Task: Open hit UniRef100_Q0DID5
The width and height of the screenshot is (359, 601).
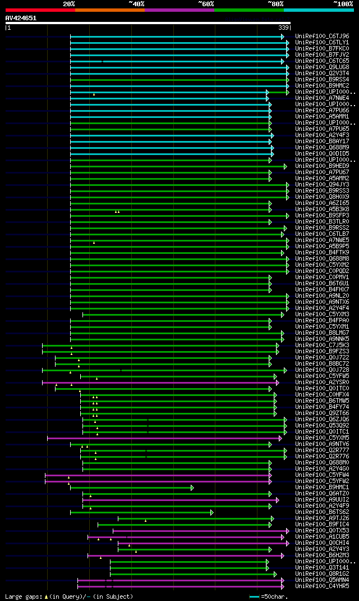Action: (322, 154)
